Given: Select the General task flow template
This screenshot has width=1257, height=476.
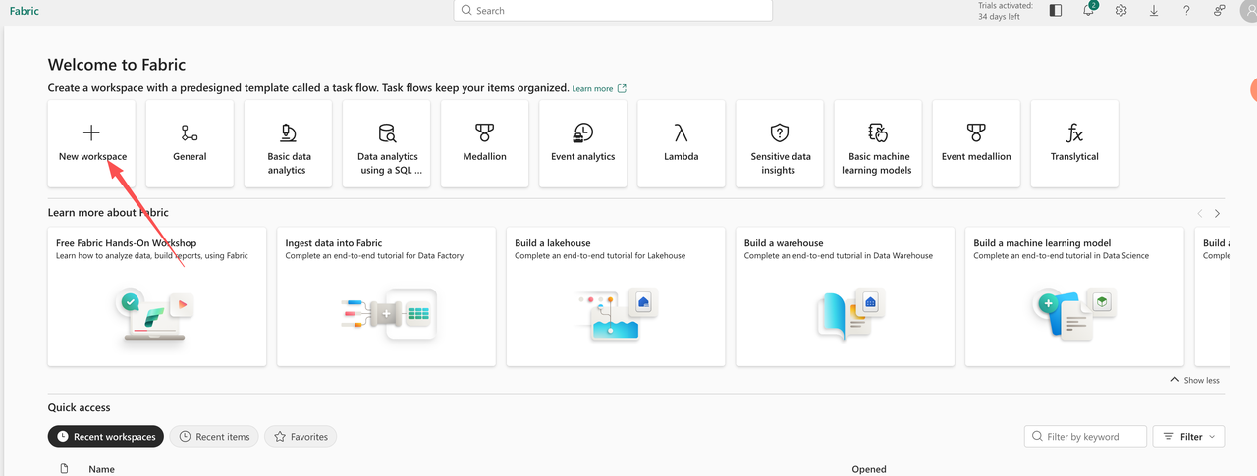Looking at the screenshot, I should point(190,143).
